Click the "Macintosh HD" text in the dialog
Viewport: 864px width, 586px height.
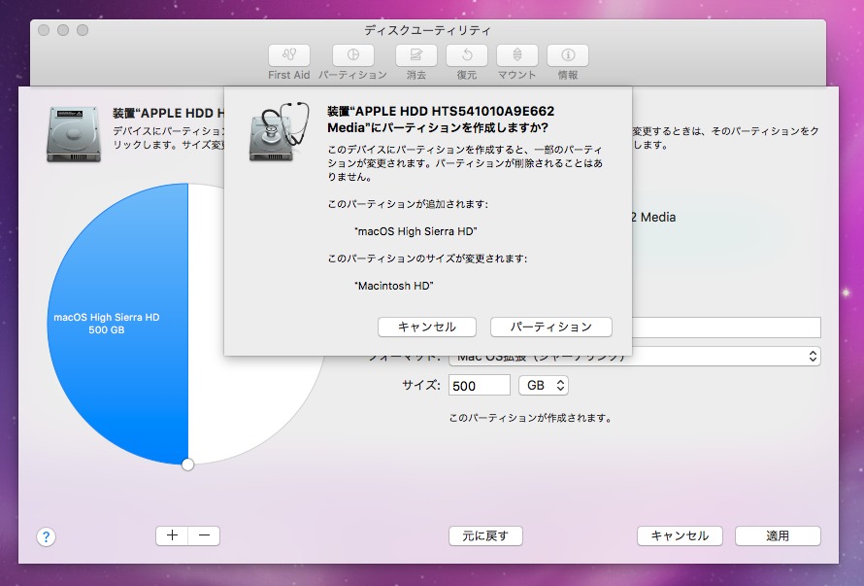click(x=394, y=286)
